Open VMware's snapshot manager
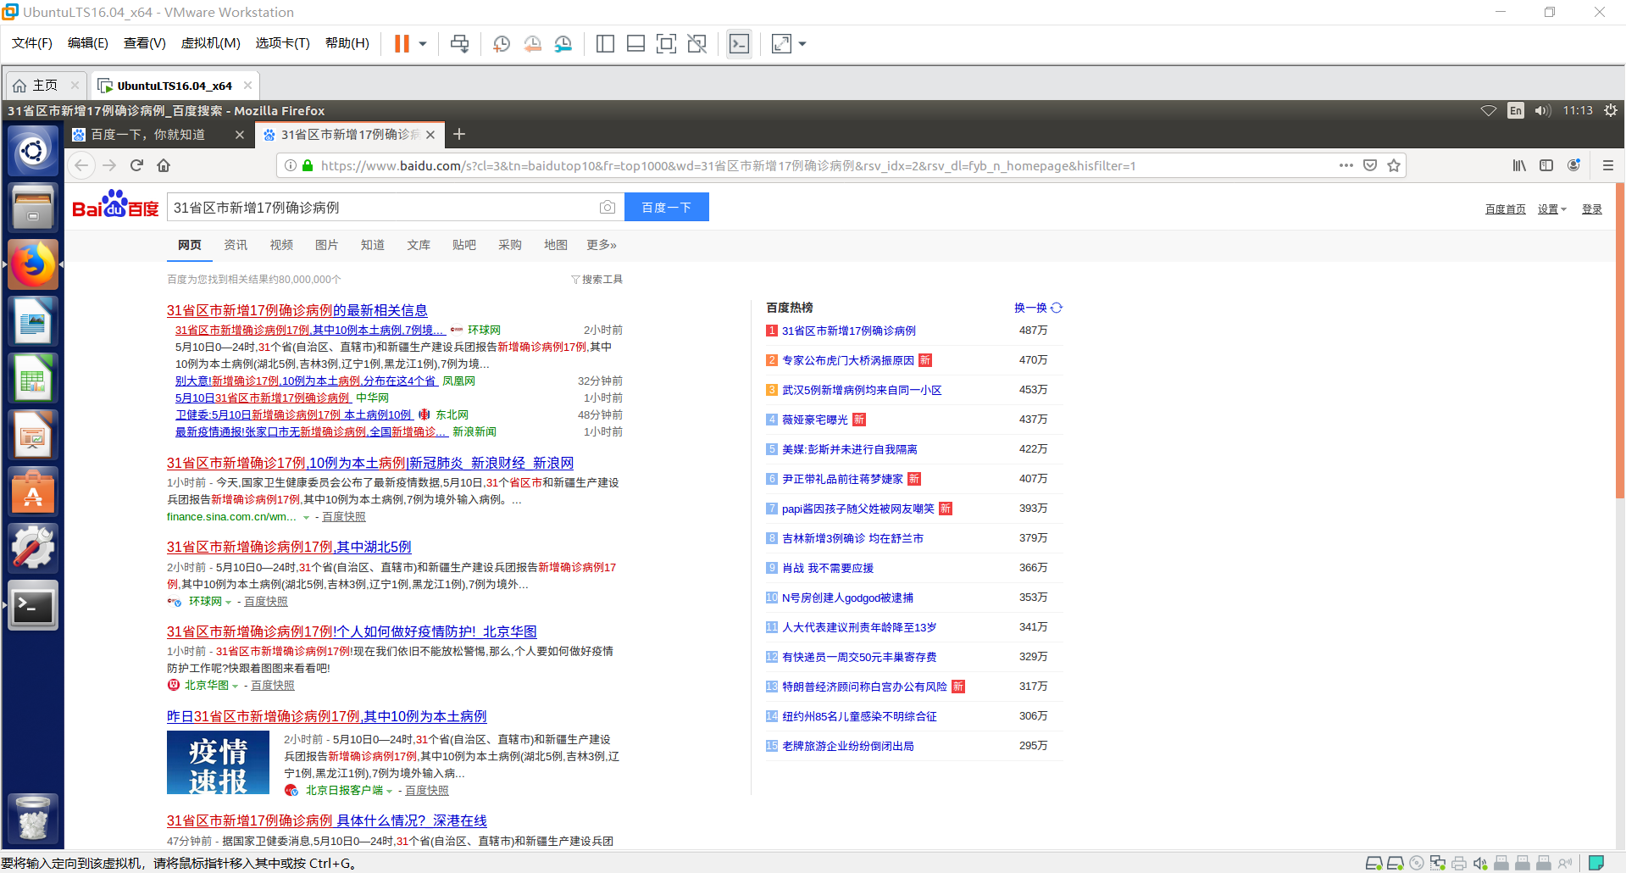The height and width of the screenshot is (873, 1626). click(563, 43)
